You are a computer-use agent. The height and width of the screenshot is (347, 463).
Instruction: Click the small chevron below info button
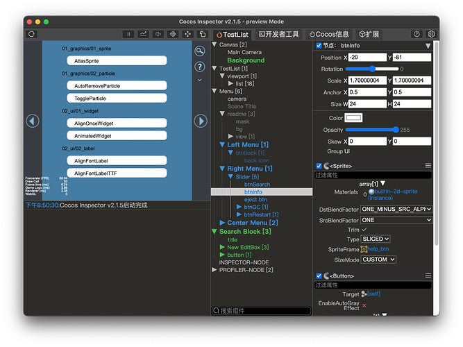(x=200, y=80)
